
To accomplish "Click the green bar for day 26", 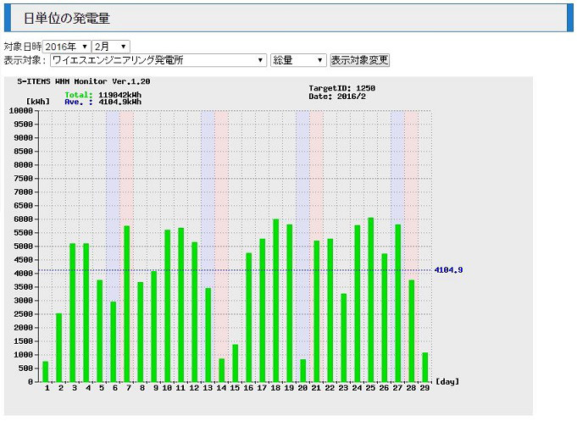I will tap(384, 318).
